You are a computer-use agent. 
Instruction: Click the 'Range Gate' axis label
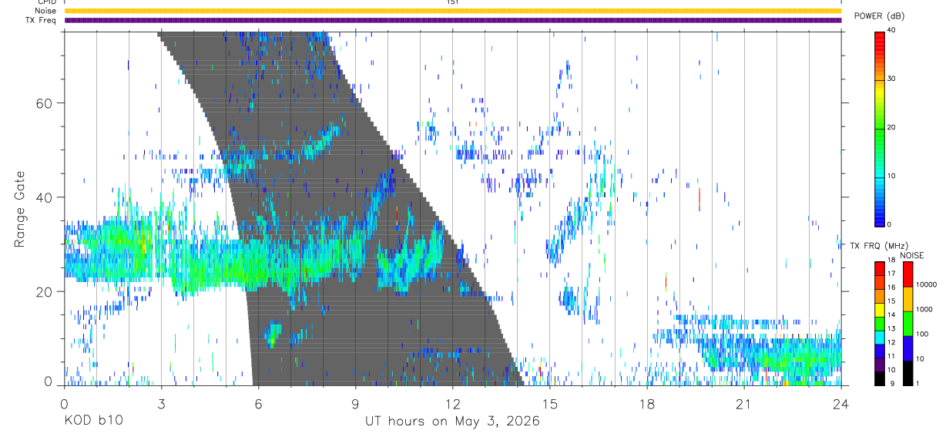[19, 209]
